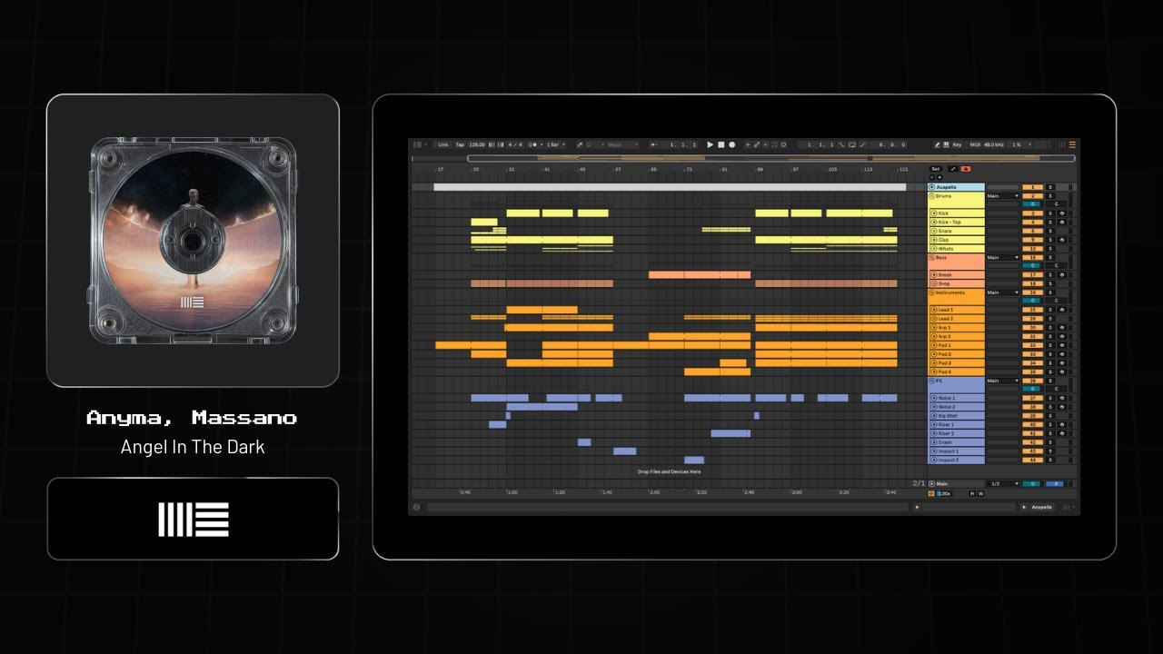The image size is (1163, 654).
Task: Open Drums output routing Main dropdown
Action: [1003, 195]
